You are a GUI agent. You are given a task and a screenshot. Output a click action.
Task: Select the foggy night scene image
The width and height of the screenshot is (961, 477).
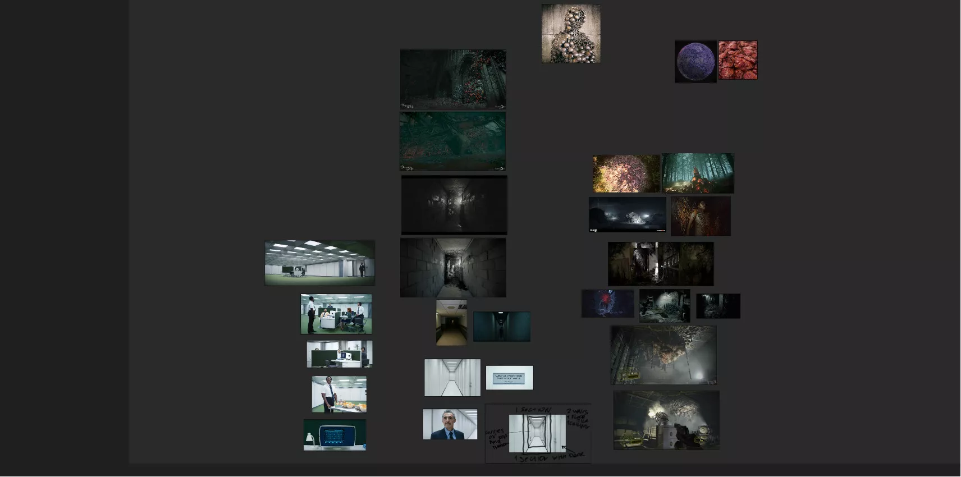[627, 214]
